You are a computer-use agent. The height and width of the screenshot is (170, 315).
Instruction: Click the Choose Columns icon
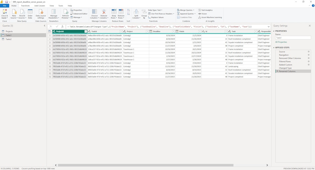[x=94, y=12]
